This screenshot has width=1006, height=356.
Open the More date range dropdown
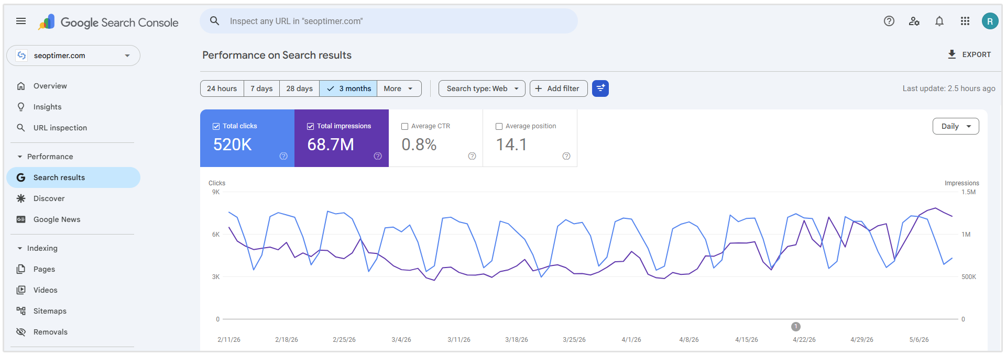click(x=399, y=88)
